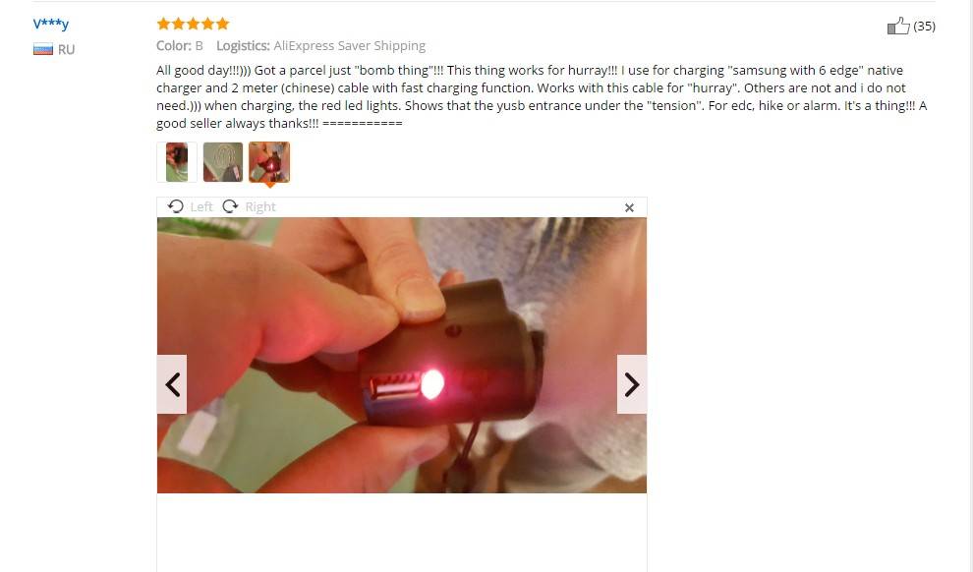Click the rotate left arrow icon
The width and height of the screenshot is (973, 572).
(x=176, y=206)
